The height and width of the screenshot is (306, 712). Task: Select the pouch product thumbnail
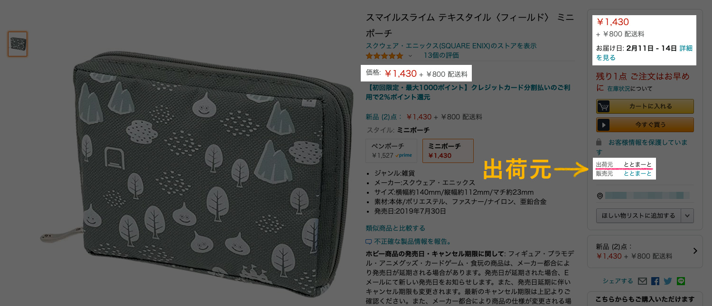18,44
